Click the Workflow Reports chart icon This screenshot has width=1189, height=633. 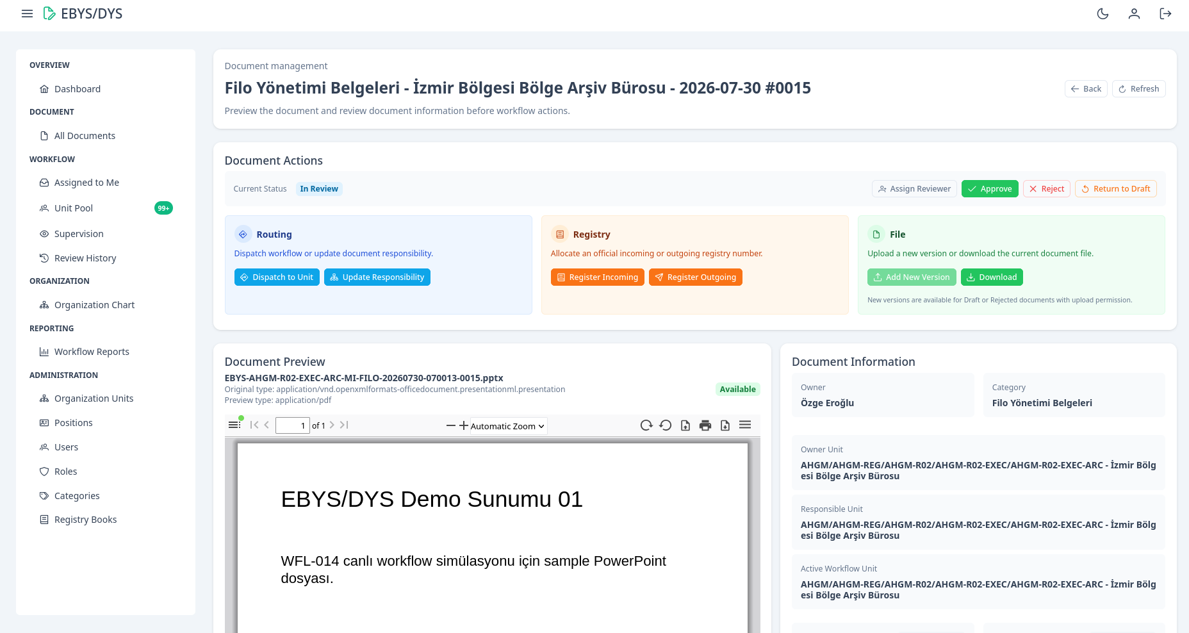pyautogui.click(x=44, y=352)
